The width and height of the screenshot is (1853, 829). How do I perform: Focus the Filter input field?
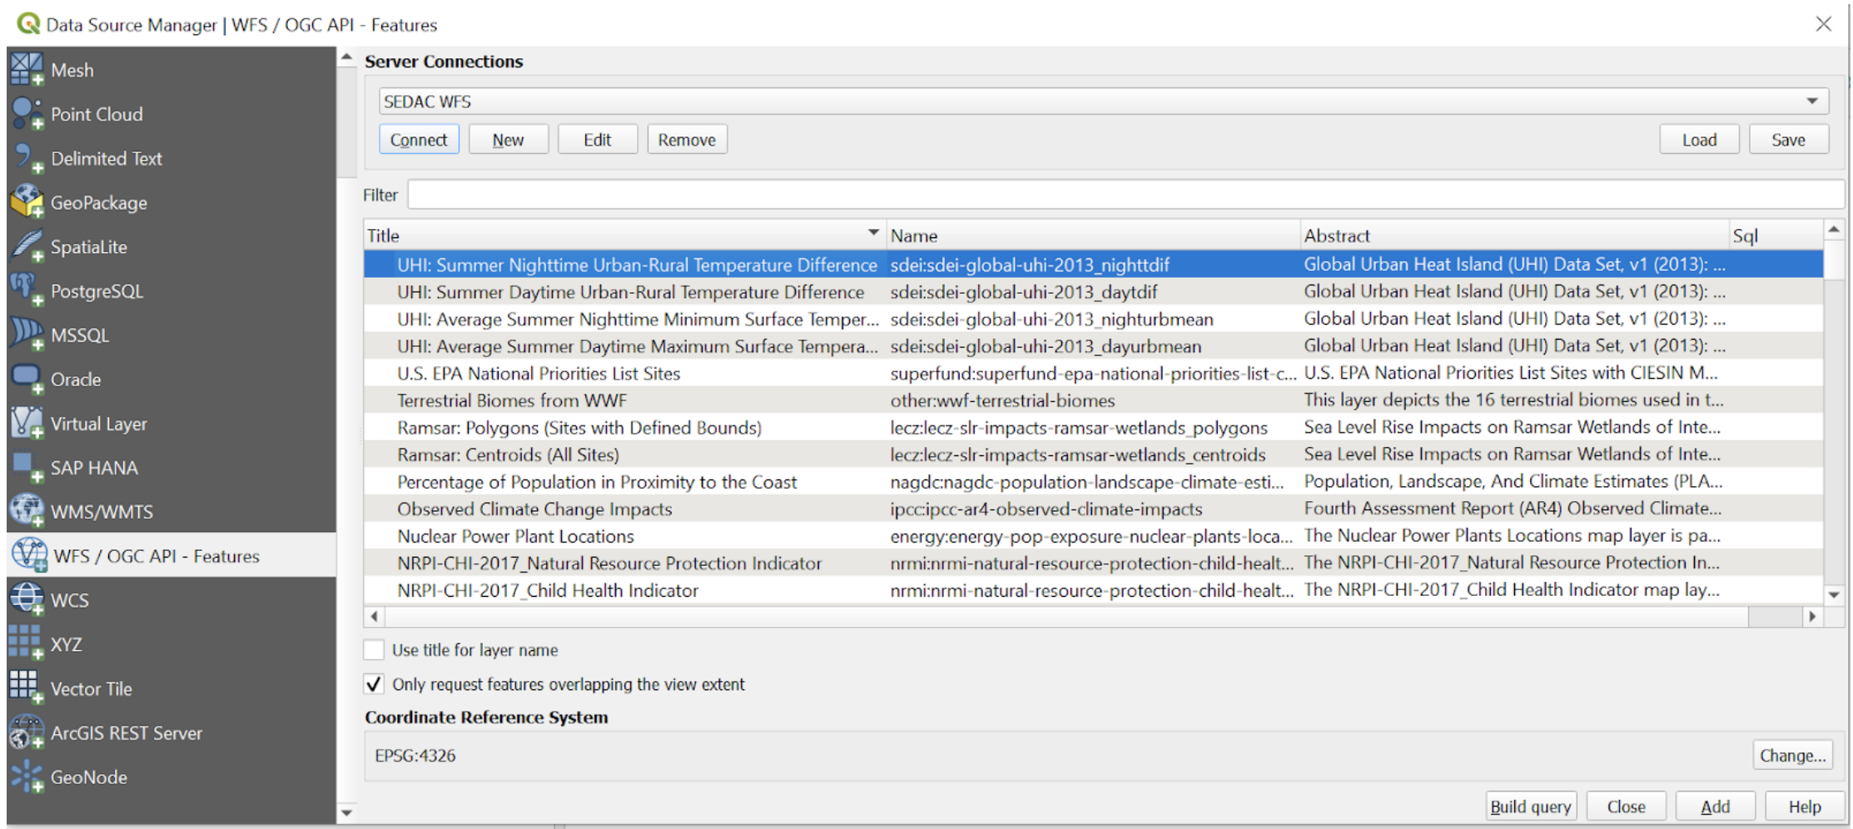tap(1125, 195)
